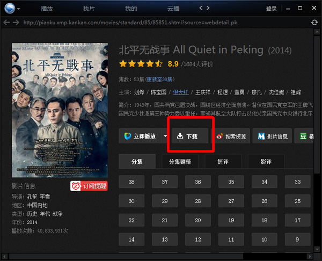Screen dimensions: 322x261
Task: Switch to the 短评 tab
Action: 223,161
